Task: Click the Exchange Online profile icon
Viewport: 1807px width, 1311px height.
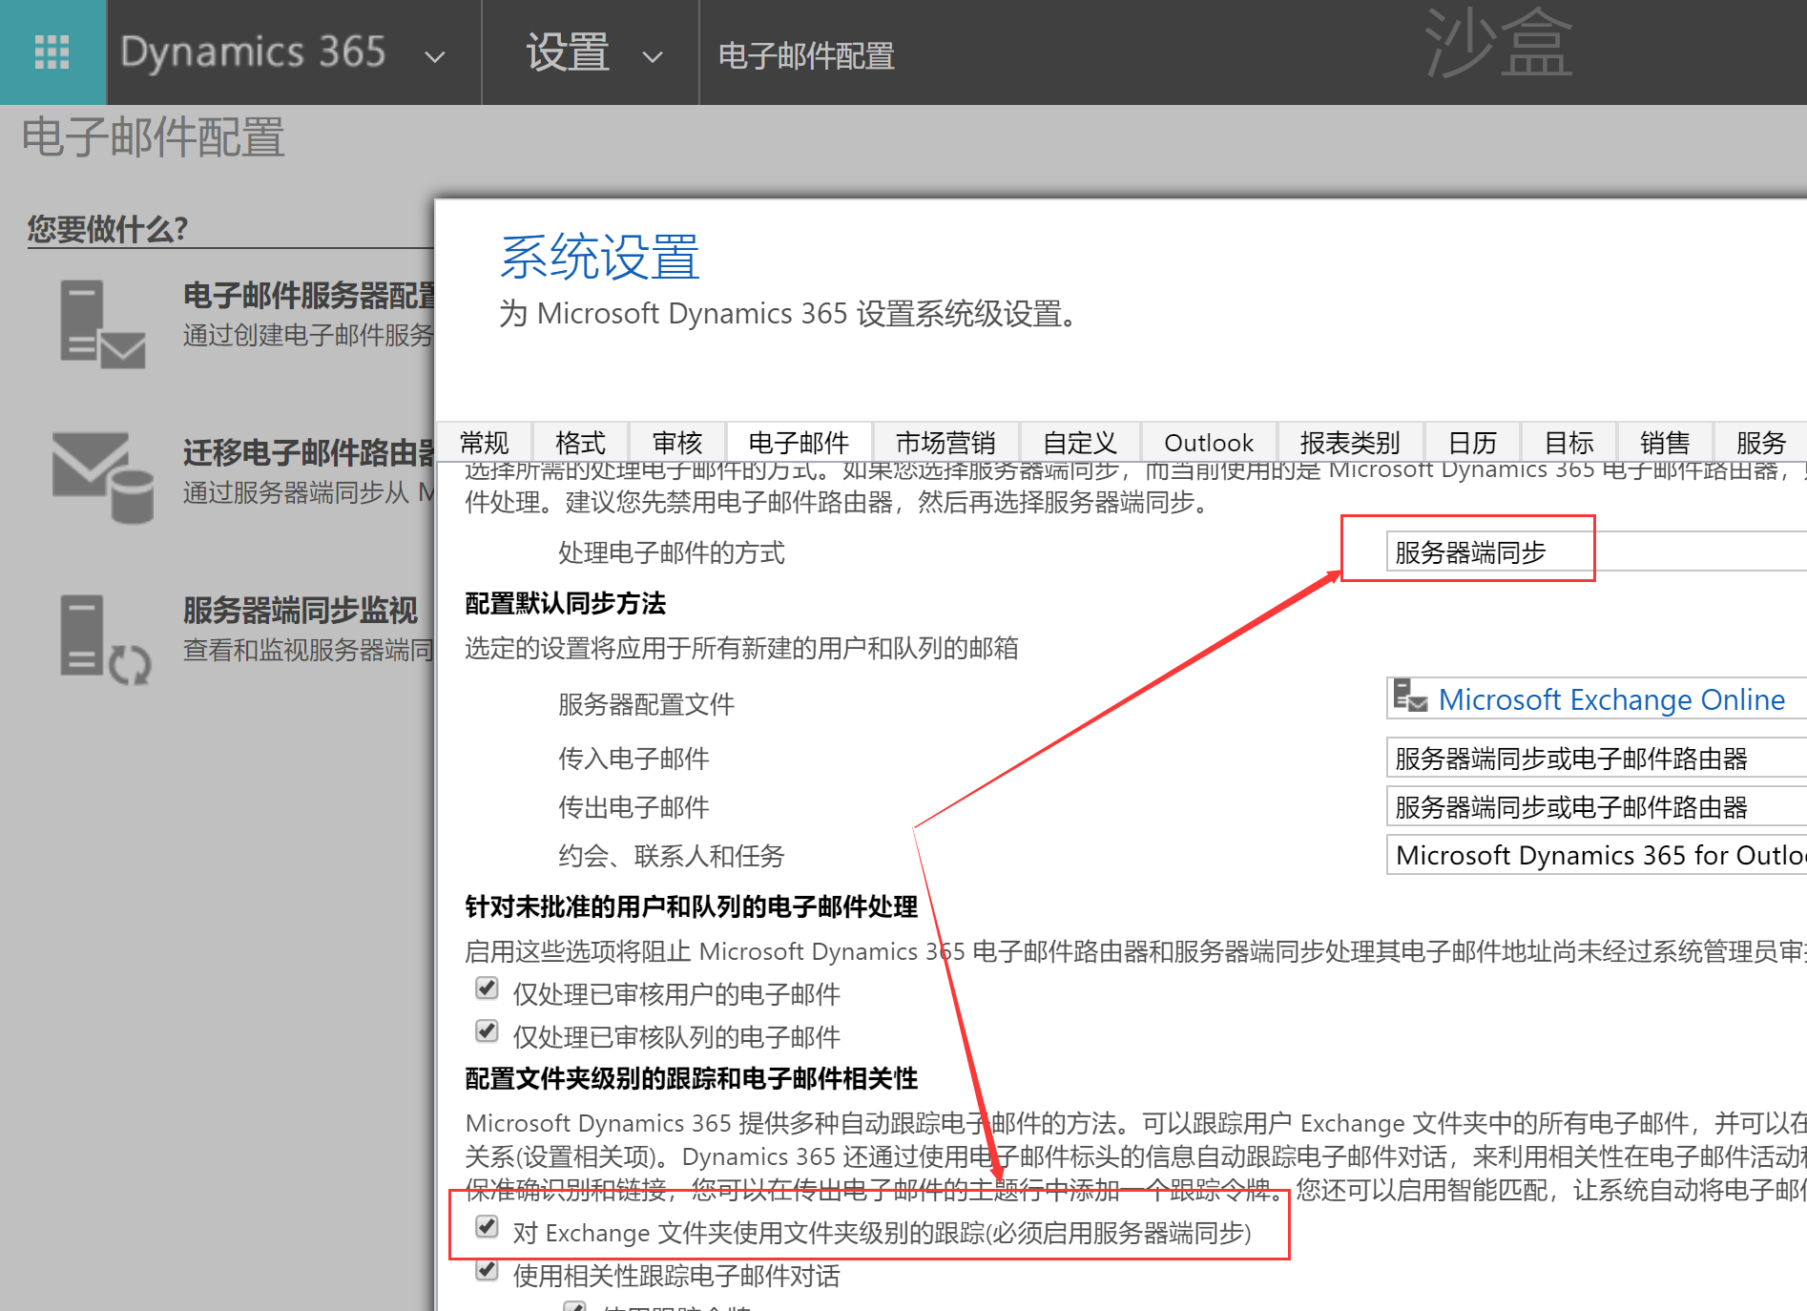Action: click(x=1410, y=696)
